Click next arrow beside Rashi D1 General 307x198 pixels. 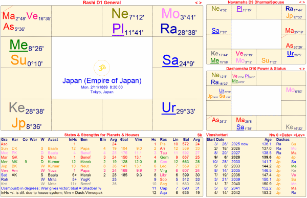tap(200, 3)
